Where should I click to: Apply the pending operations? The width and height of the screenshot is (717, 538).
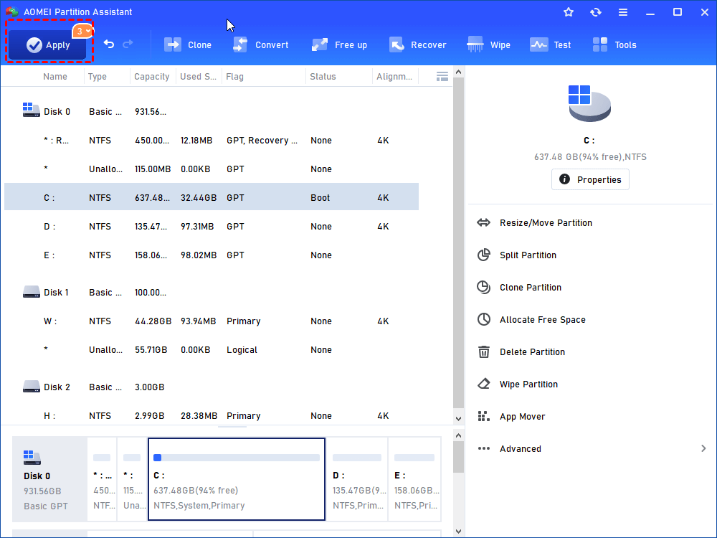[x=47, y=44]
